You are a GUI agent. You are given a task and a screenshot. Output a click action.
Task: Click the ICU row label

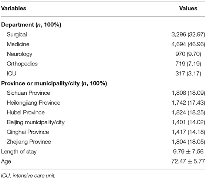[11, 74]
